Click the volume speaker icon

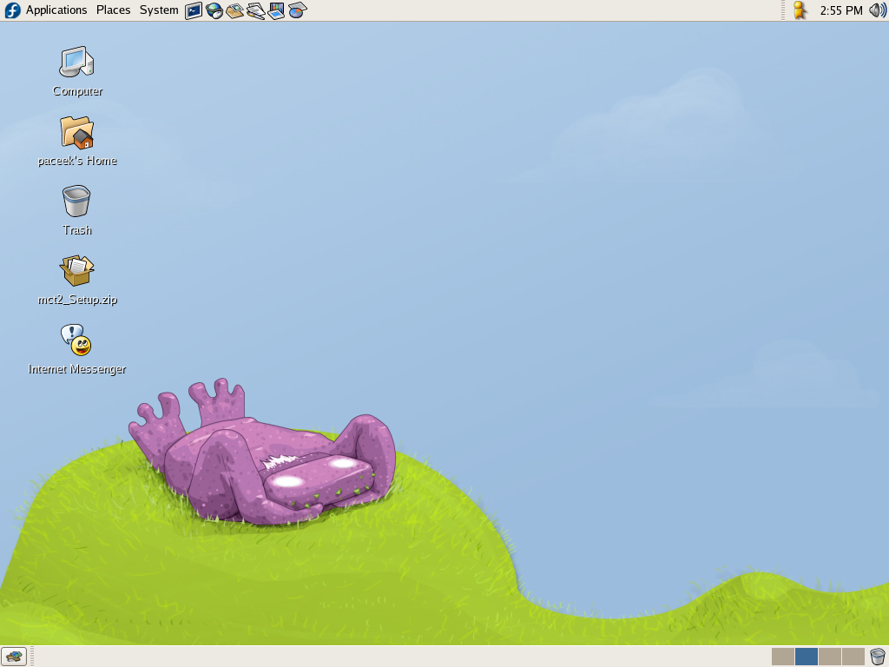point(877,10)
